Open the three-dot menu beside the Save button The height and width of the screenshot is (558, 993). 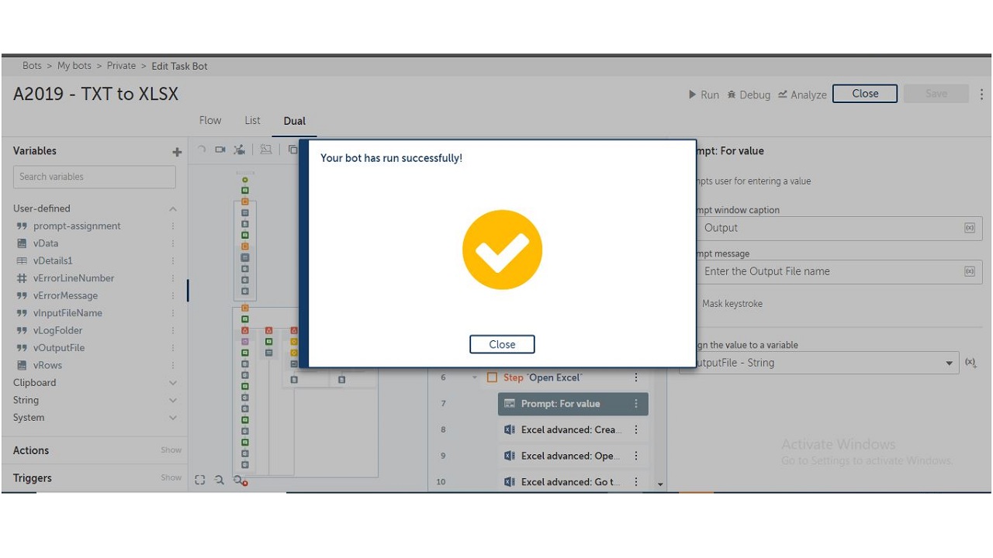(x=981, y=94)
